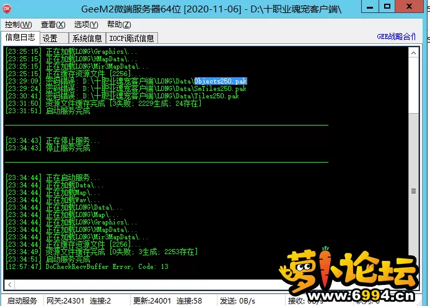
Task: Click the SmTiles250.pak error log line
Action: coord(126,88)
